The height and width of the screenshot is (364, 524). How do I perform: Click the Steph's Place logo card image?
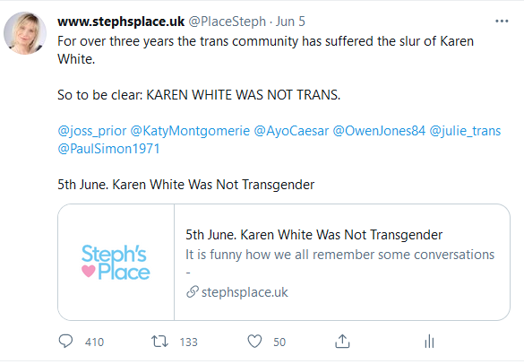116,262
